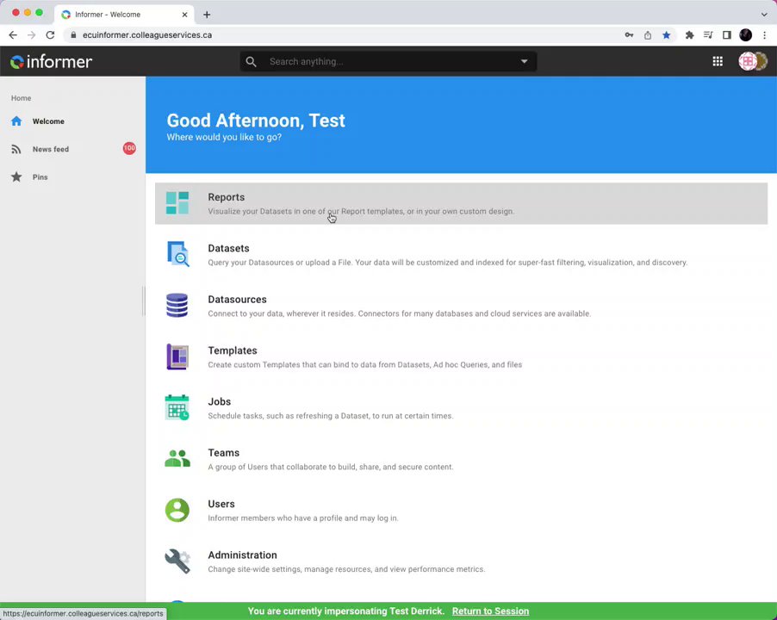
Task: Open the Administration section
Action: (461, 561)
